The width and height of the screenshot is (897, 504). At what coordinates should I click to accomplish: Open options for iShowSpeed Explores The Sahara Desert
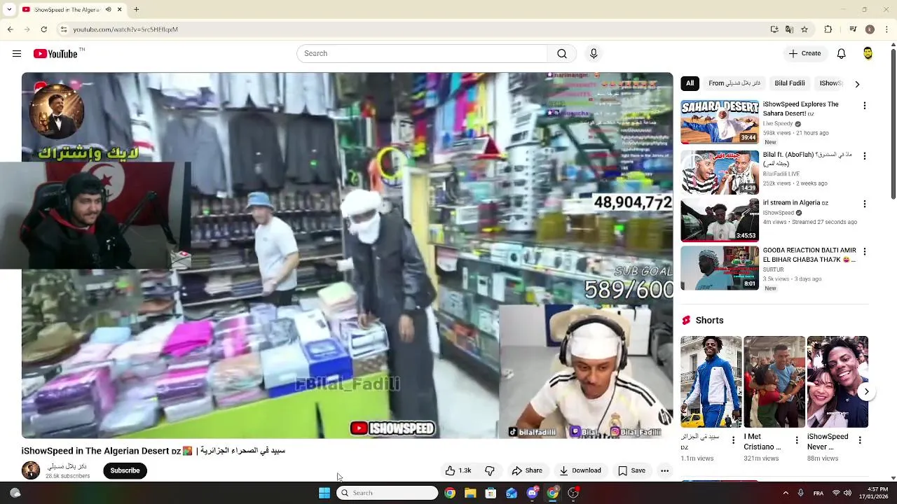[x=864, y=106]
